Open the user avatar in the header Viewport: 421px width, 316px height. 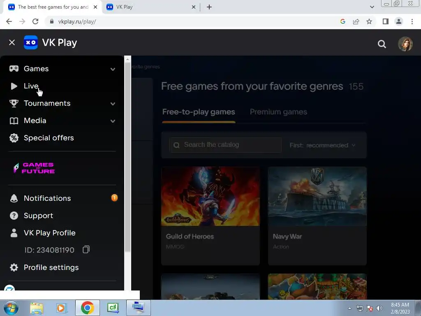(x=405, y=44)
